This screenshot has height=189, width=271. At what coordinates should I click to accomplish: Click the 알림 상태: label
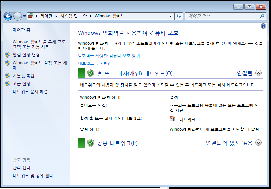(89, 129)
